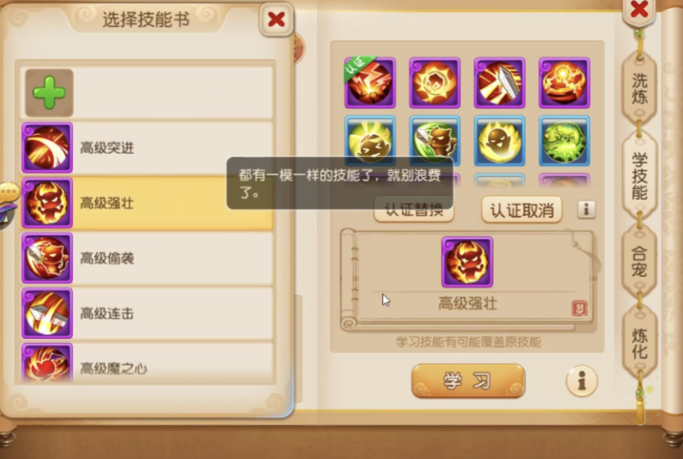The height and width of the screenshot is (459, 683).
Task: Click the 认证替换 button
Action: (x=414, y=211)
